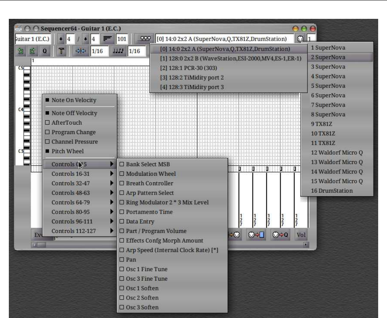The height and width of the screenshot is (318, 387).
Task: Choose channel 1 SuperNova
Action: (341, 48)
